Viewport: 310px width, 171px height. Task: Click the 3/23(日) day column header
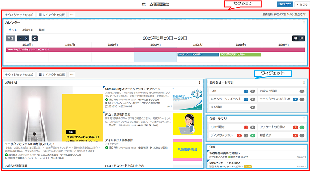click(x=28, y=45)
